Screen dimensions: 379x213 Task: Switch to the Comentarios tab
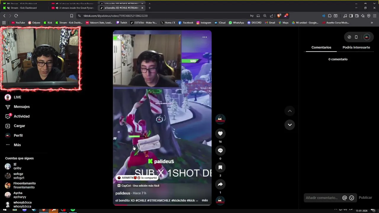pyautogui.click(x=321, y=47)
